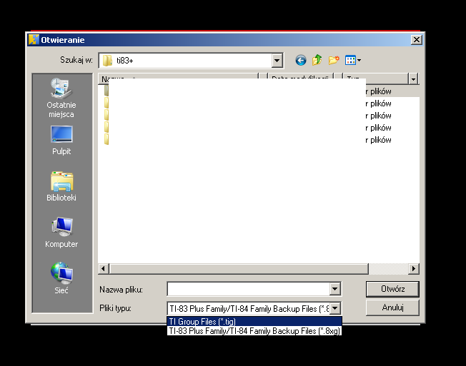This screenshot has width=466, height=366.
Task: Open Sieć network location
Action: [x=61, y=279]
